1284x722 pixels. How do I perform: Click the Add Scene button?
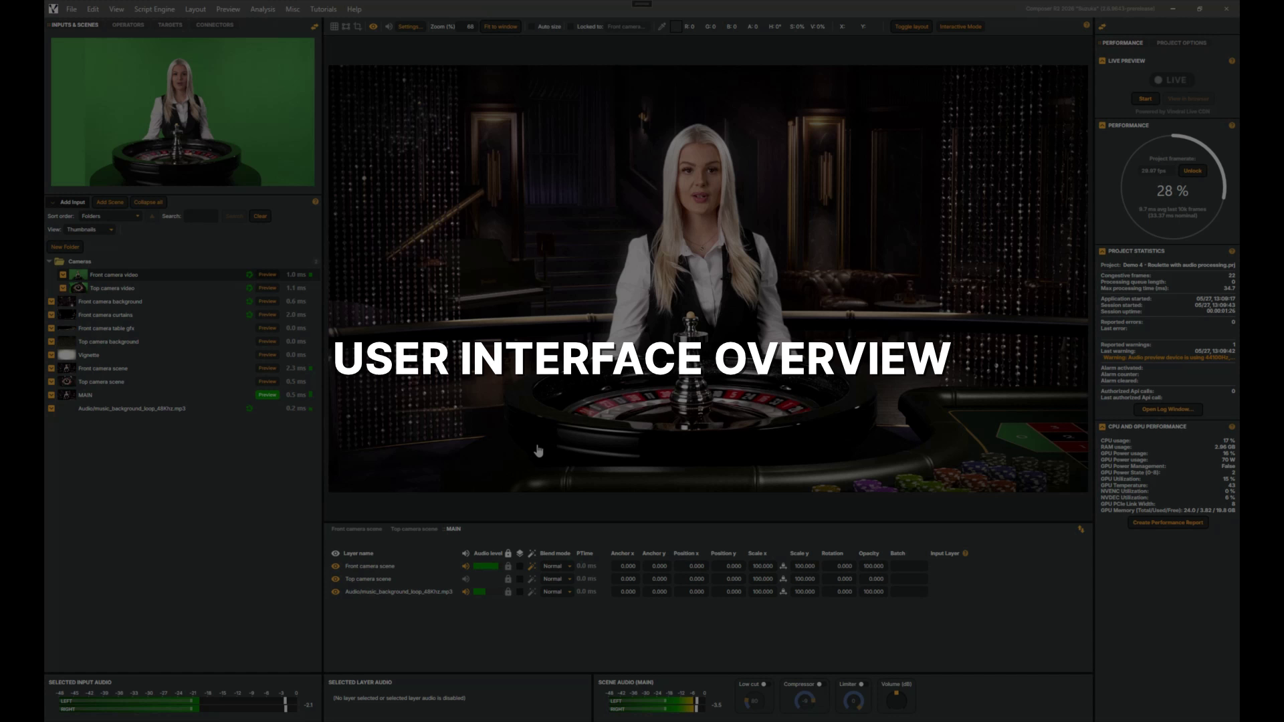pos(110,202)
